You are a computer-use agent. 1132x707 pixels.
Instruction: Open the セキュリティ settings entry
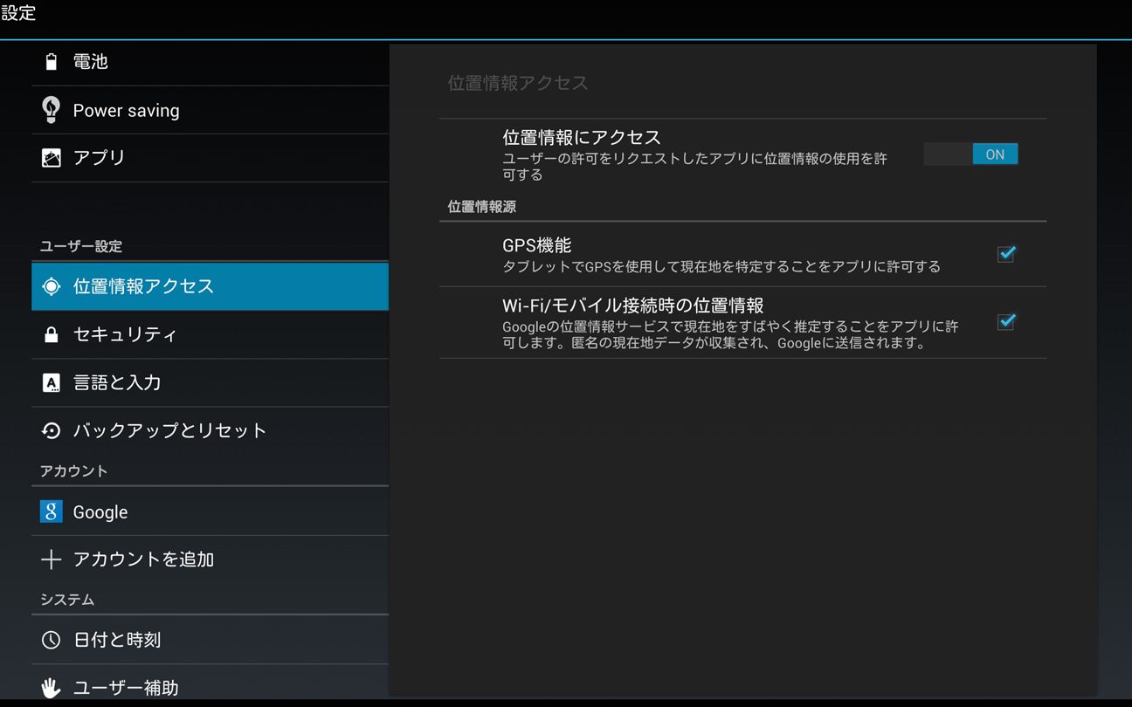[210, 334]
